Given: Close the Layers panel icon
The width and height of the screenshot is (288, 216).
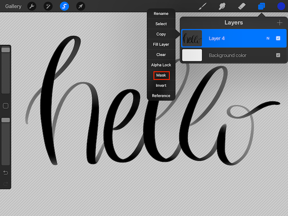Looking at the screenshot, I should pos(261,6).
